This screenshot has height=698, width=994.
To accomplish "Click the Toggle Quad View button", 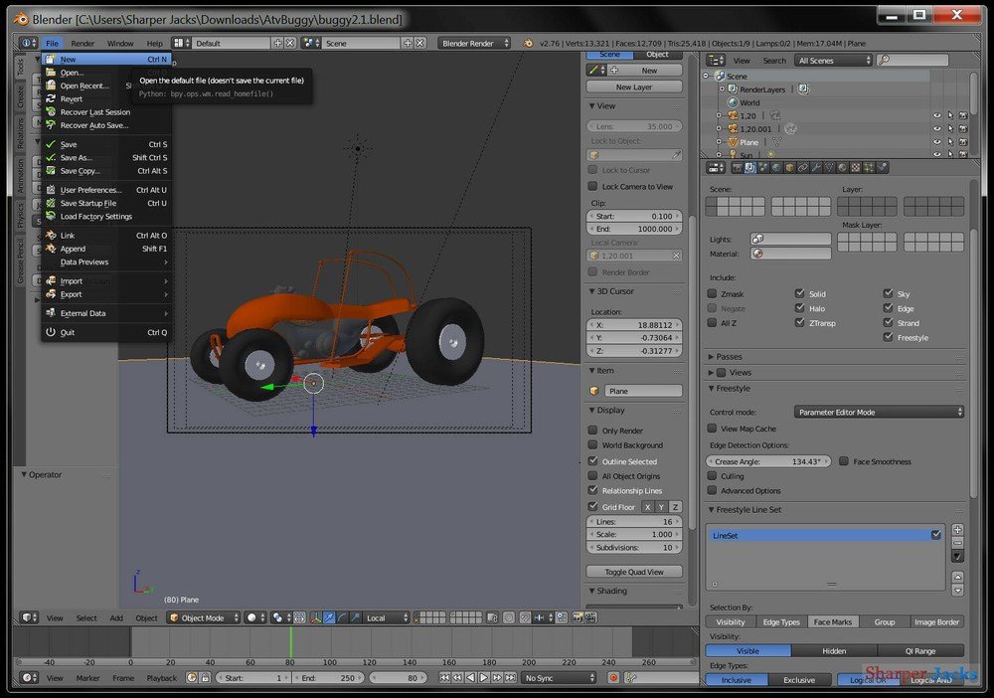I will click(633, 571).
